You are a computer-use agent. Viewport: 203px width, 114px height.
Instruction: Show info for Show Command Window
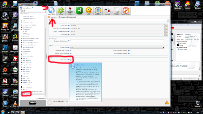pos(128,50)
